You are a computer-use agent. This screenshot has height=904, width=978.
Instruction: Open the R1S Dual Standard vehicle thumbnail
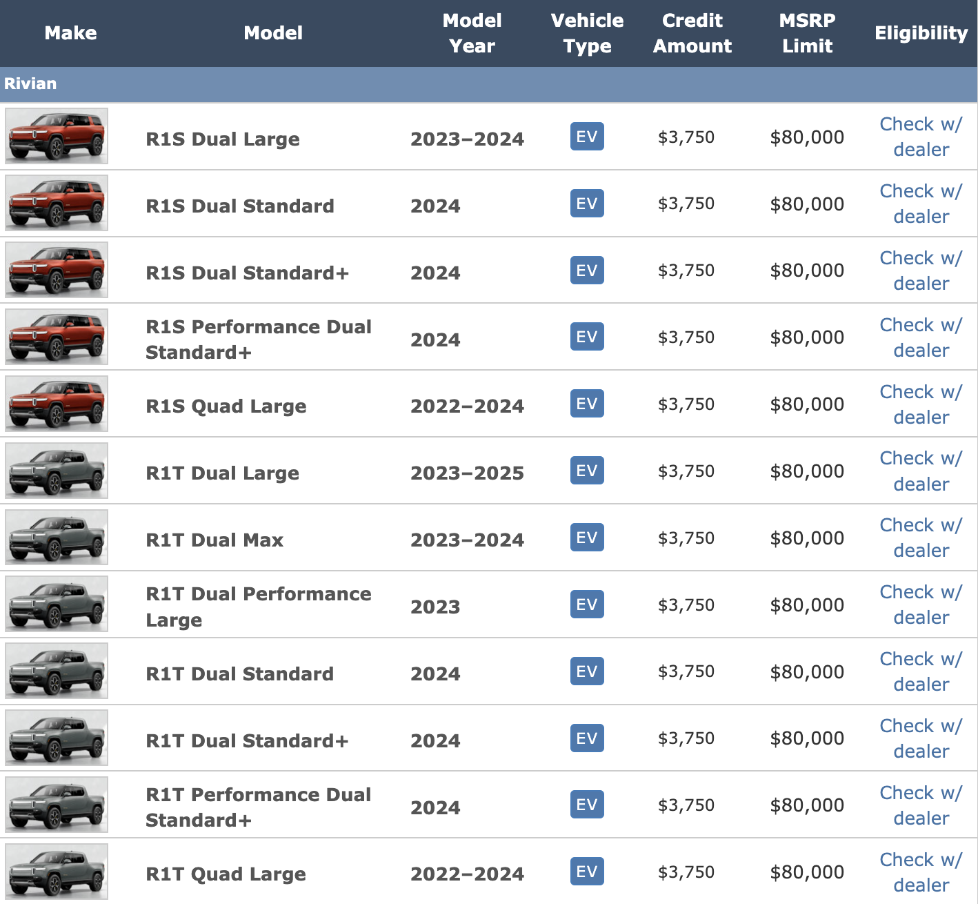pyautogui.click(x=57, y=203)
